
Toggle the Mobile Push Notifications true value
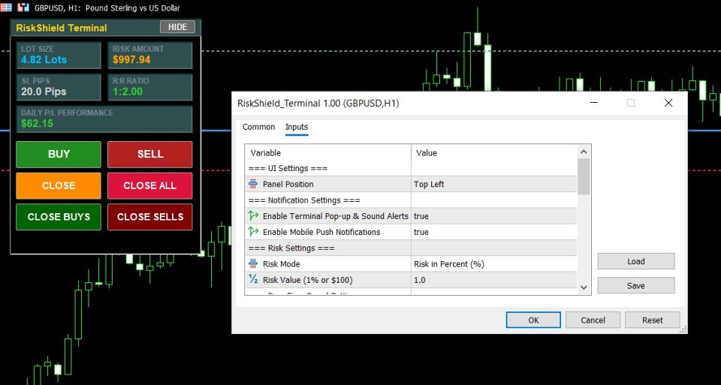click(x=494, y=232)
